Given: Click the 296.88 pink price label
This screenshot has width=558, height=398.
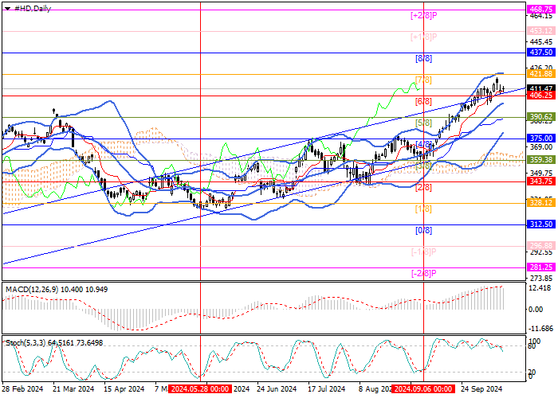Looking at the screenshot, I should point(541,245).
